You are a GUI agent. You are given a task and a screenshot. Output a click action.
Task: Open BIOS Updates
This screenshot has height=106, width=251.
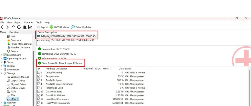tap(59, 27)
